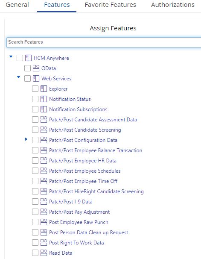Click the Patch/Post Pay Adjustment icon

(x=44, y=212)
